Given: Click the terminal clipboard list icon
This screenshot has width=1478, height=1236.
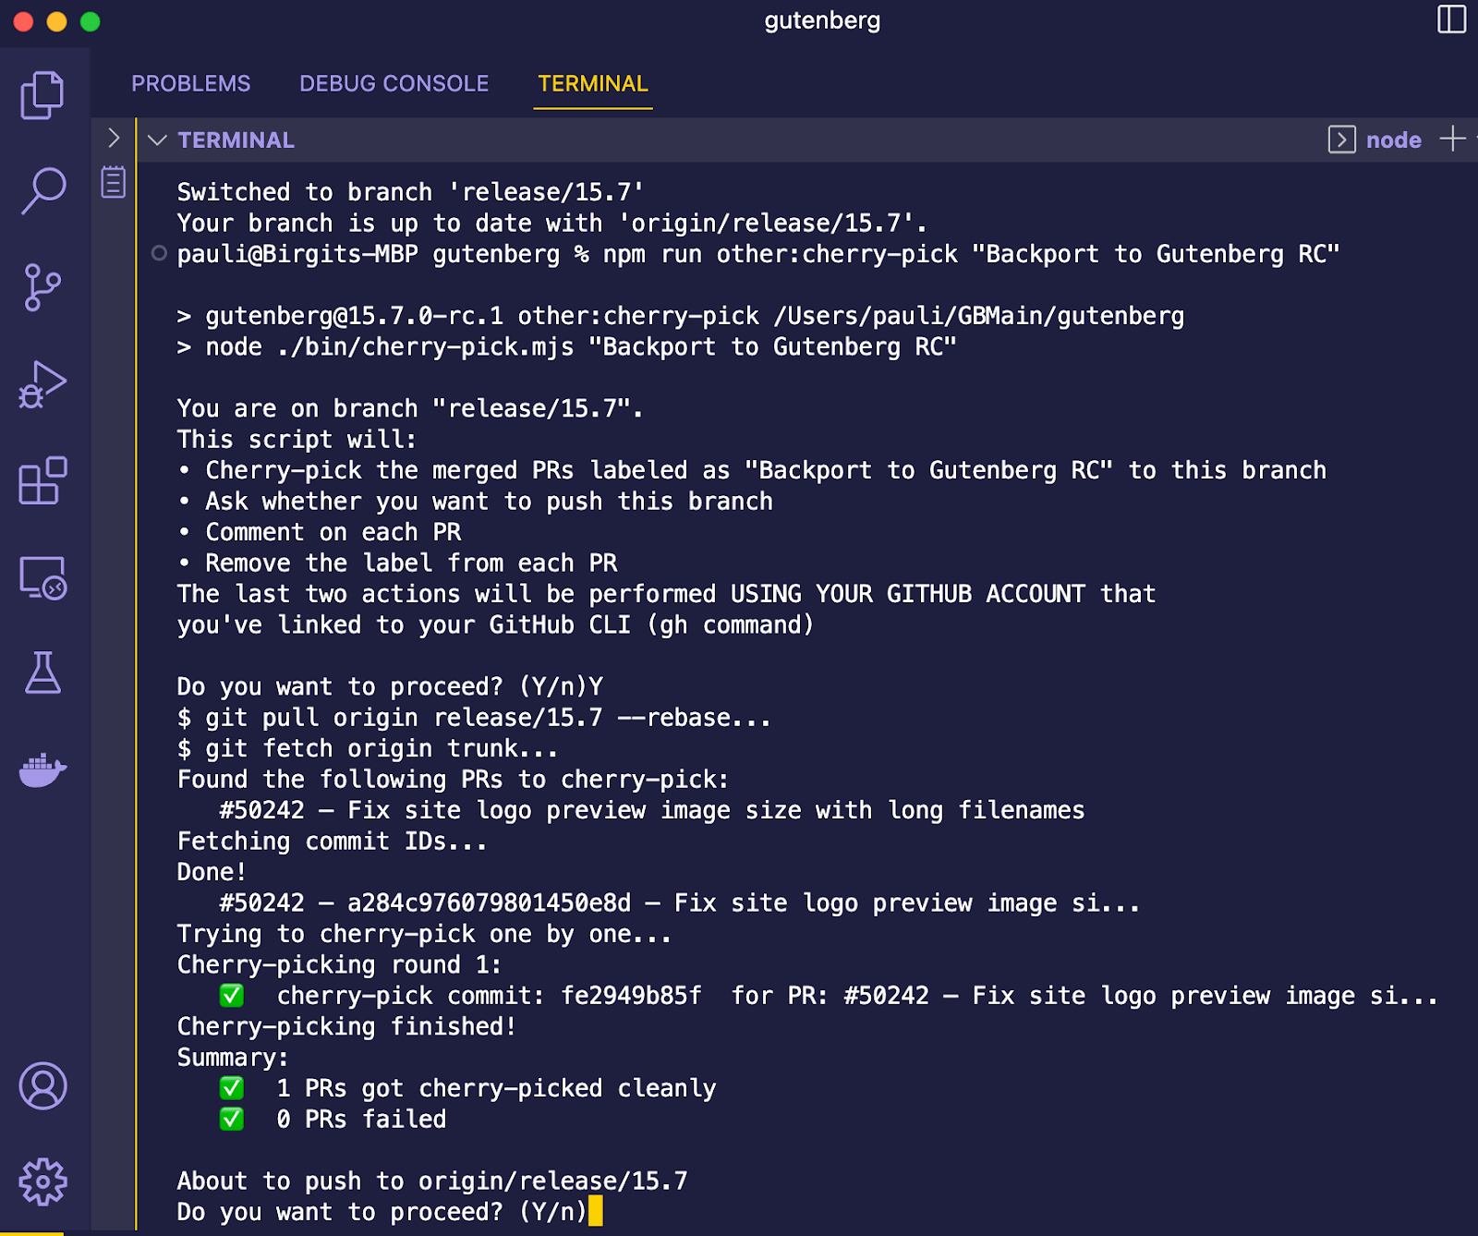Looking at the screenshot, I should point(114,182).
